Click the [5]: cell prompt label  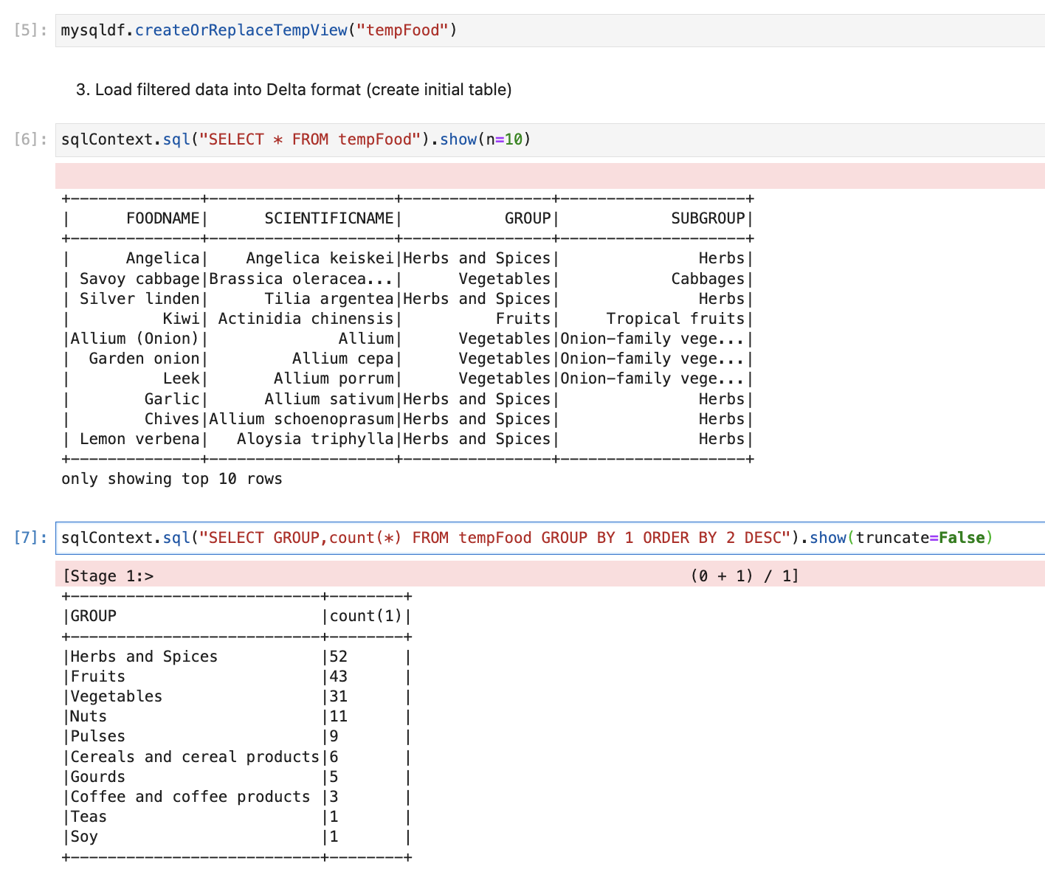(x=31, y=30)
